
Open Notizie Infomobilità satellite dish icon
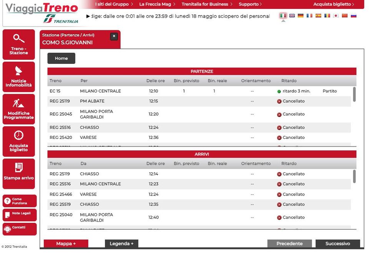click(x=18, y=70)
